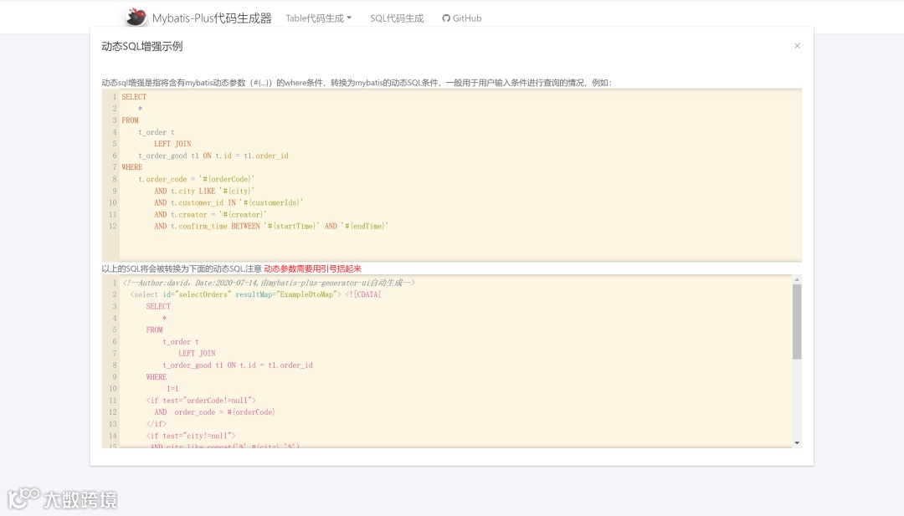Image resolution: width=904 pixels, height=516 pixels.
Task: Click the Mybatis-Plus logo icon
Action: tap(136, 18)
